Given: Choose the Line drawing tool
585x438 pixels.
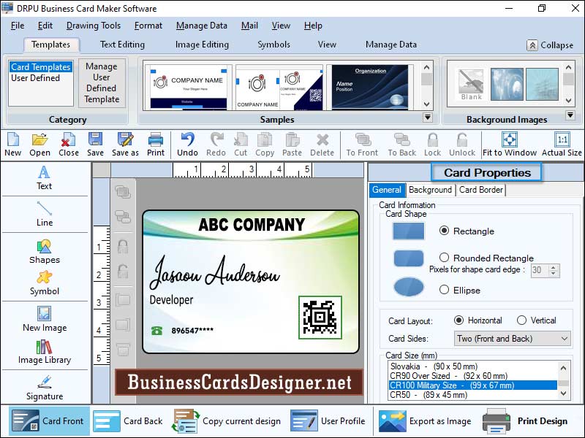Looking at the screenshot, I should tap(44, 213).
